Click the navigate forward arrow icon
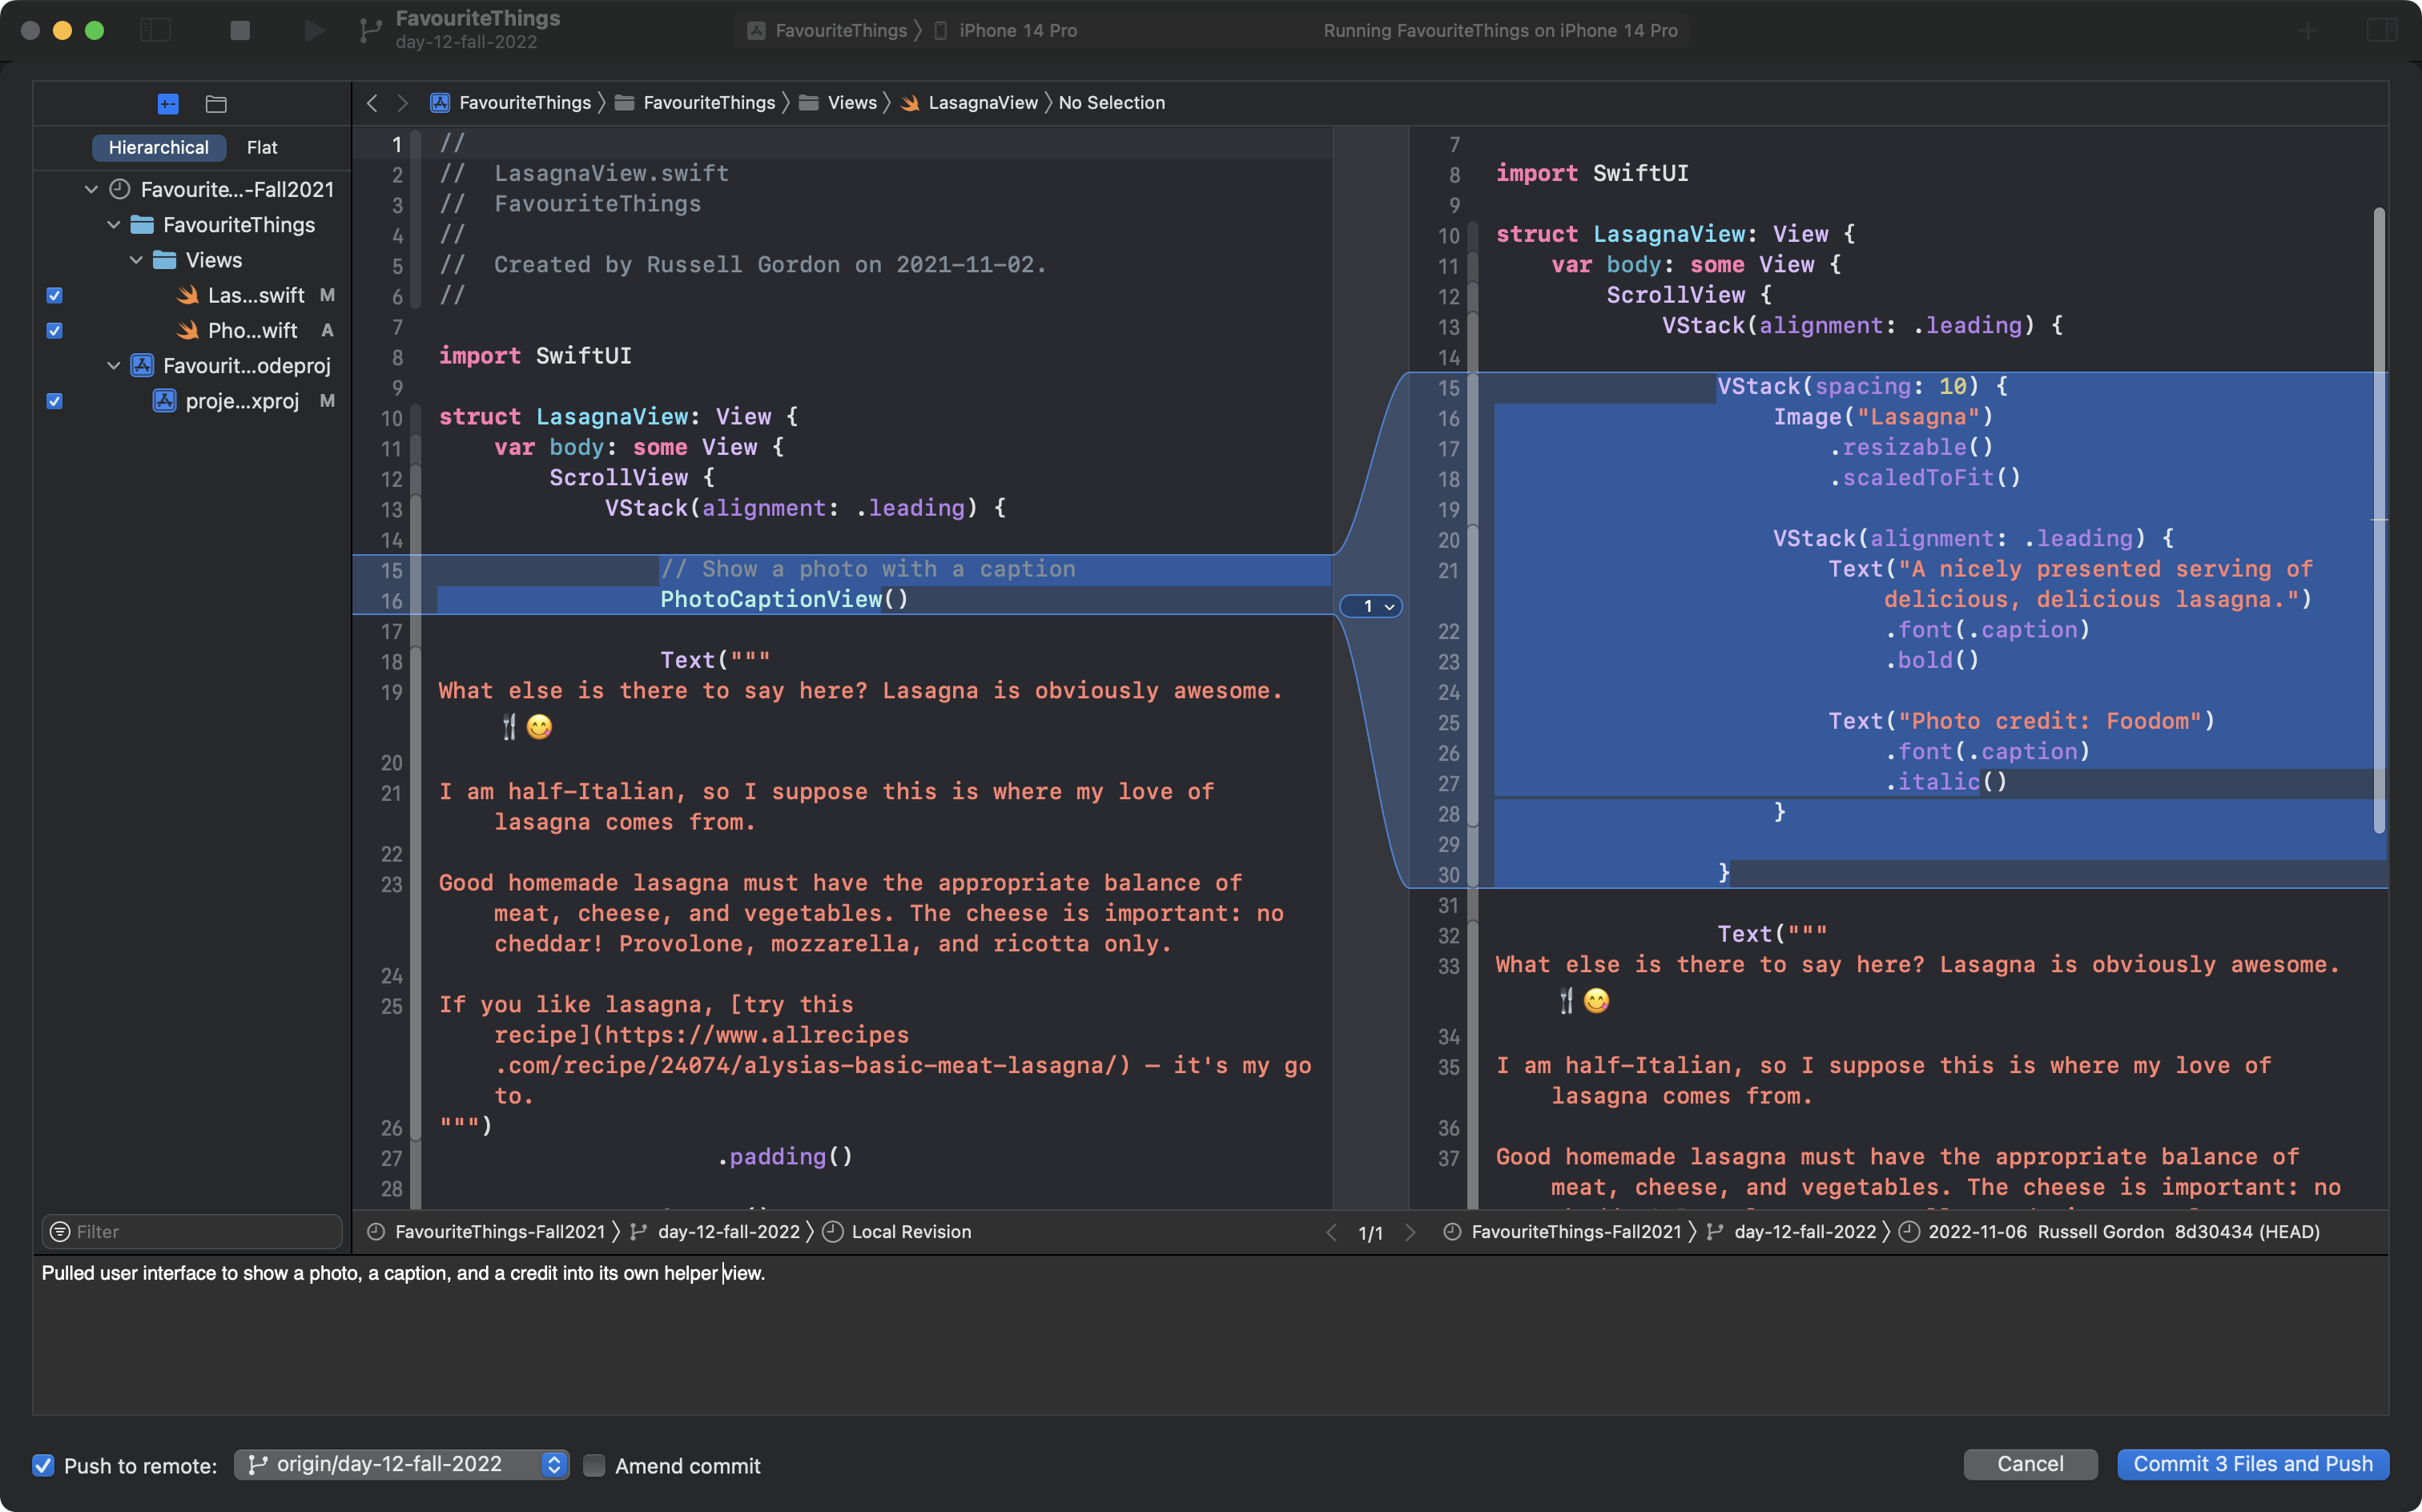This screenshot has height=1512, width=2422. pyautogui.click(x=402, y=101)
